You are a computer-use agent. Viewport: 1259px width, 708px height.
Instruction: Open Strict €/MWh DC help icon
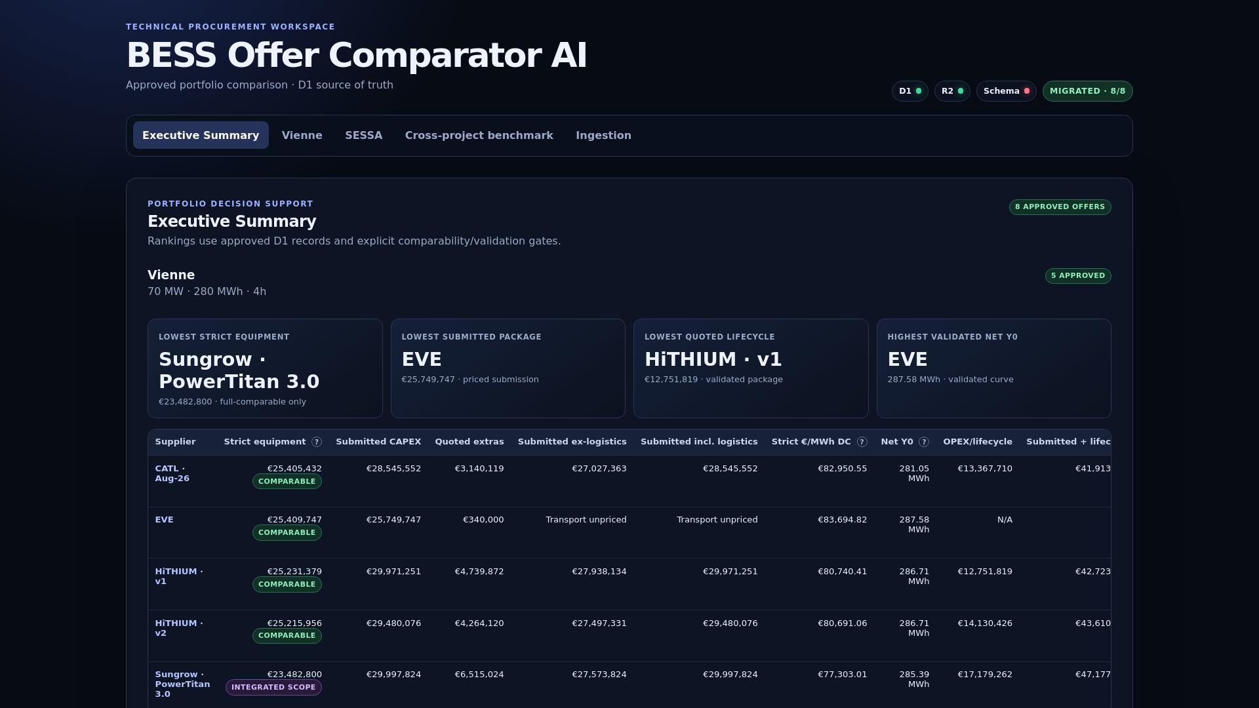coord(862,442)
